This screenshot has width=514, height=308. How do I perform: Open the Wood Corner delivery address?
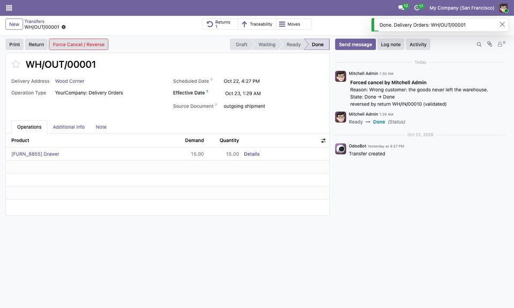tap(70, 81)
